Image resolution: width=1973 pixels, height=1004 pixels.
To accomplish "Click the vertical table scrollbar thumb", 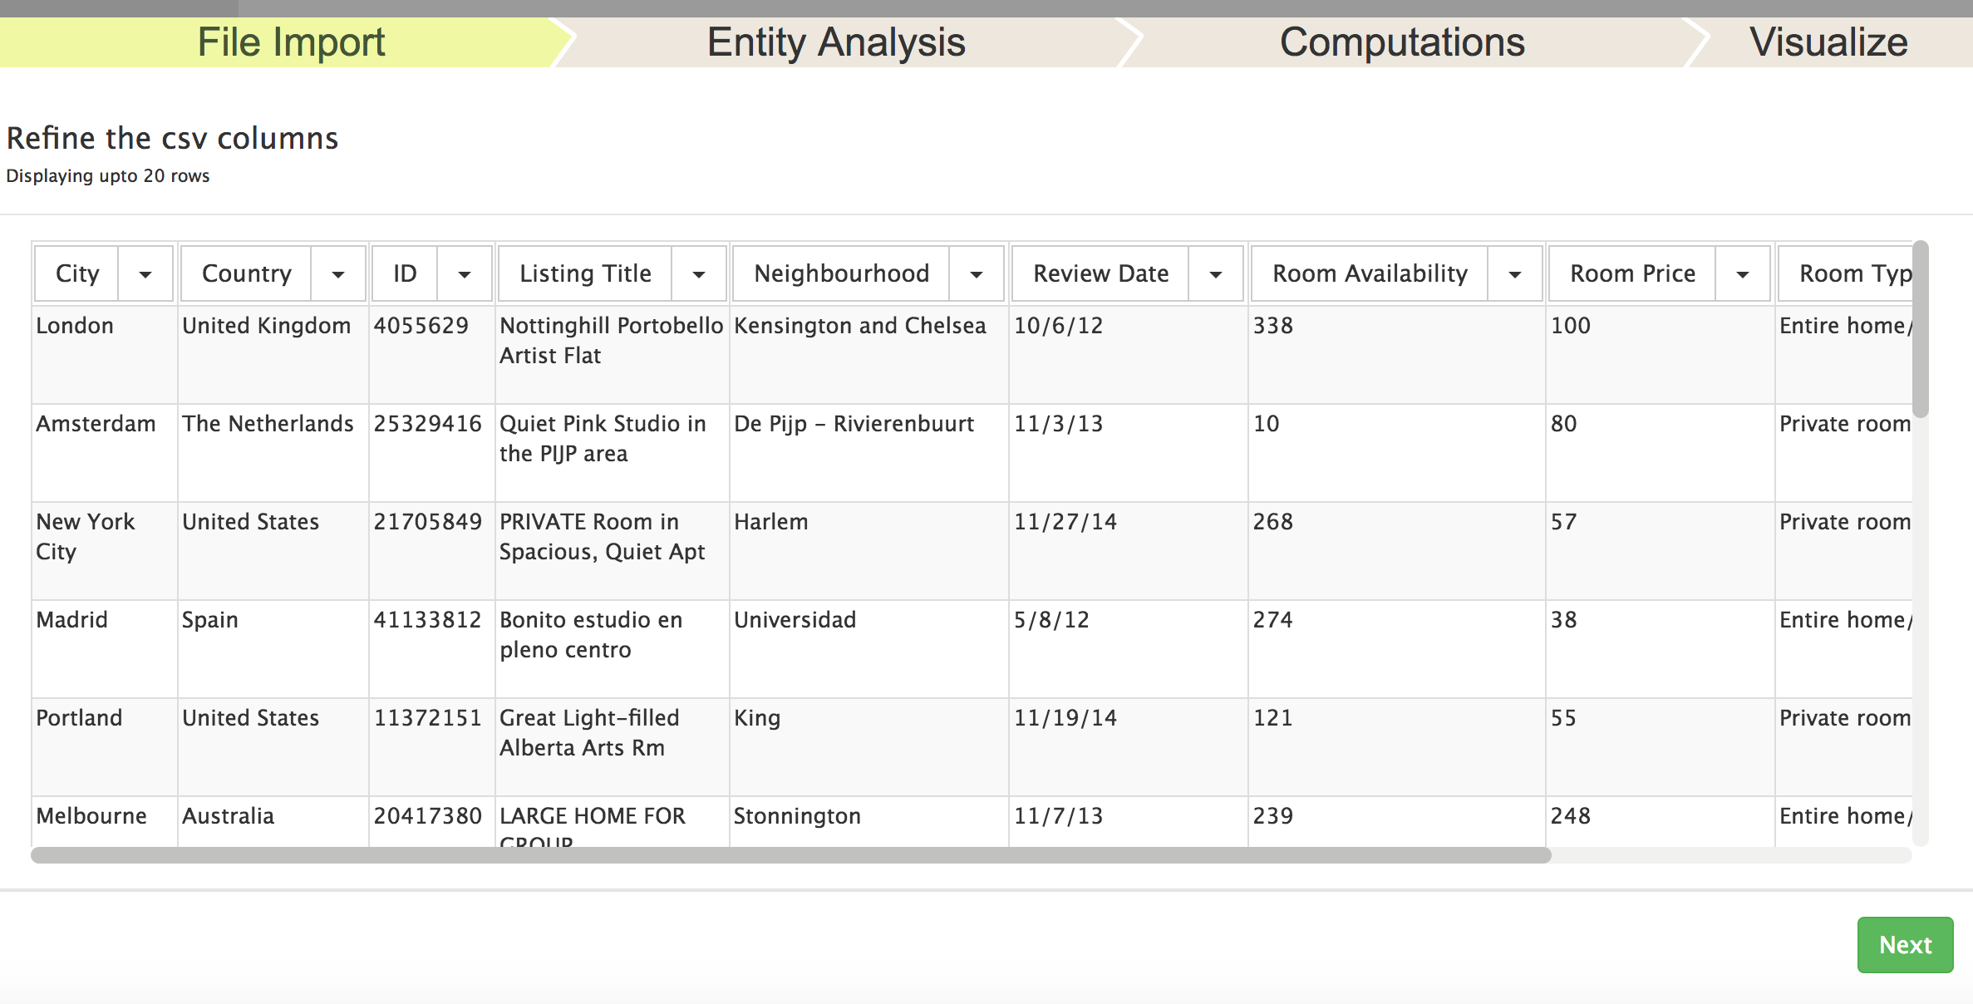I will pos(1920,329).
